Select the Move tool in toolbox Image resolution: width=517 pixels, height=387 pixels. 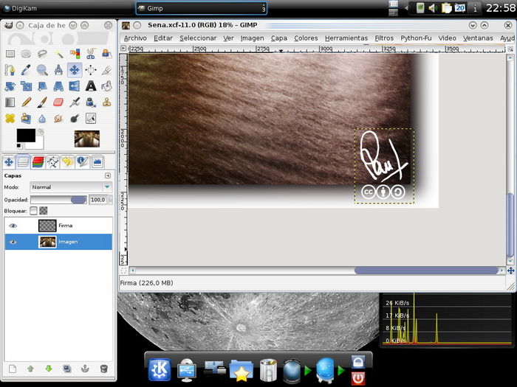pyautogui.click(x=75, y=70)
